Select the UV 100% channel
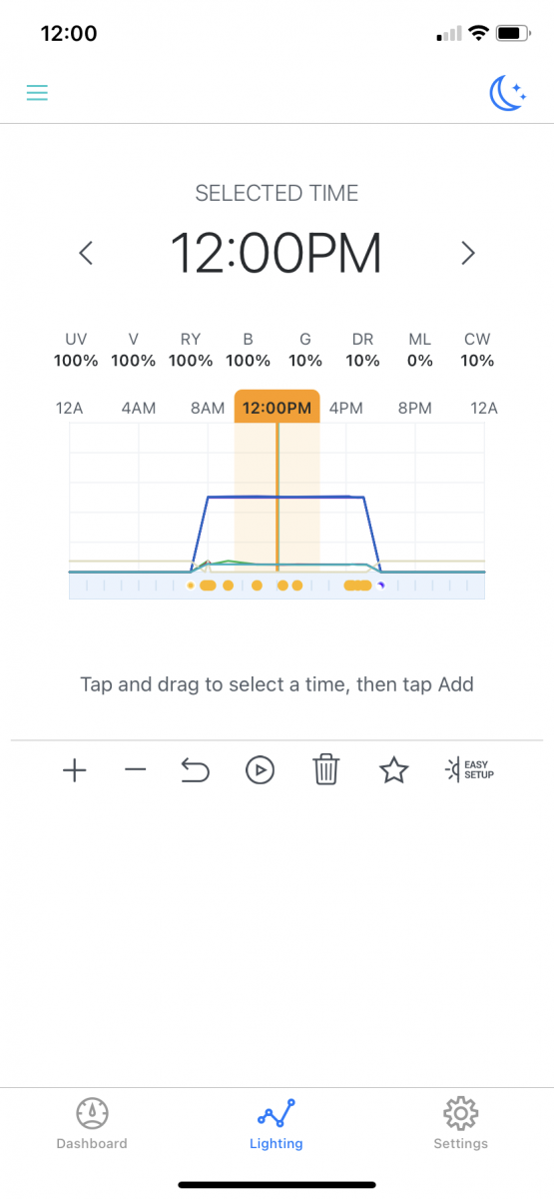This screenshot has width=554, height=1199. [x=76, y=351]
